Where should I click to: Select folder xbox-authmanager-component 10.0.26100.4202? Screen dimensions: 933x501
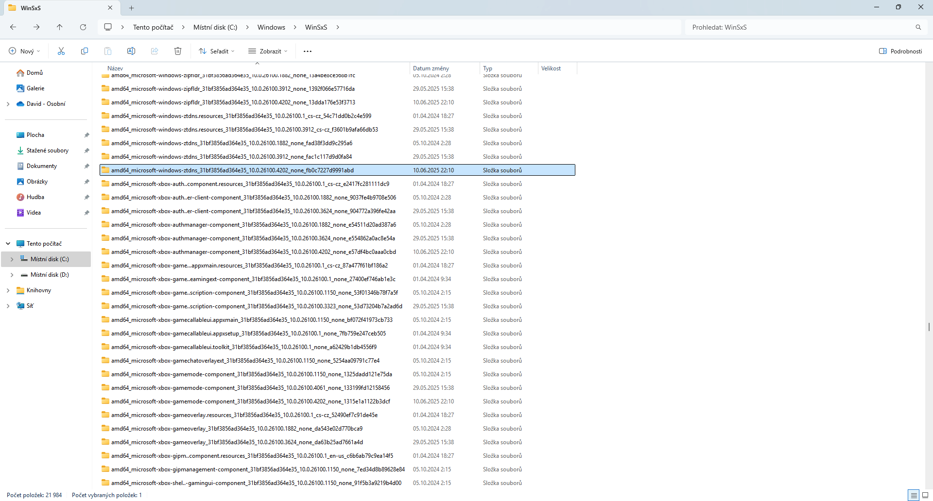pos(337,252)
